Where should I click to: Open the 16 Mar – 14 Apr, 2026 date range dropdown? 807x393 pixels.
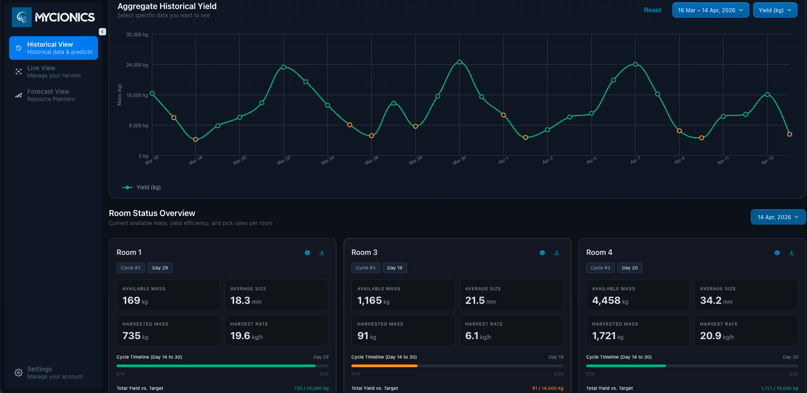[x=710, y=10]
